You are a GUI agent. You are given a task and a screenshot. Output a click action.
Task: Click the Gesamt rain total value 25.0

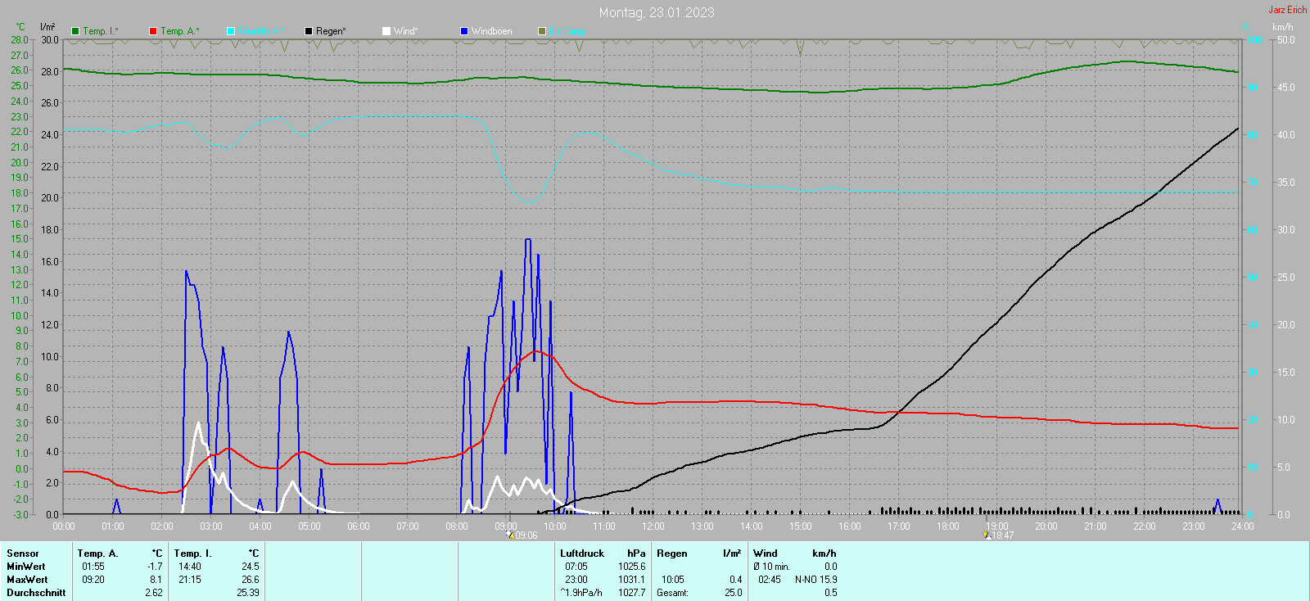tap(733, 593)
